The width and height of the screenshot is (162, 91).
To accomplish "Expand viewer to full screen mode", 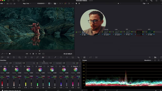I will coord(69,3).
